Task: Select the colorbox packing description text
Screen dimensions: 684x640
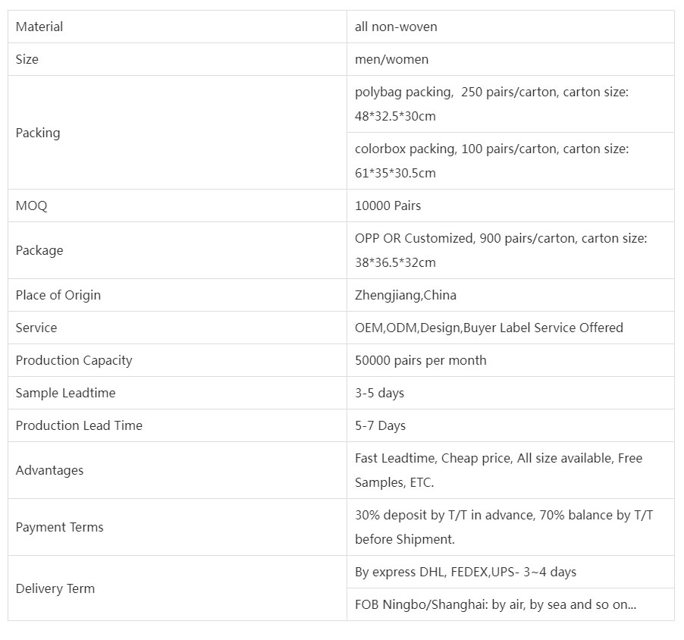Action: coord(491,161)
